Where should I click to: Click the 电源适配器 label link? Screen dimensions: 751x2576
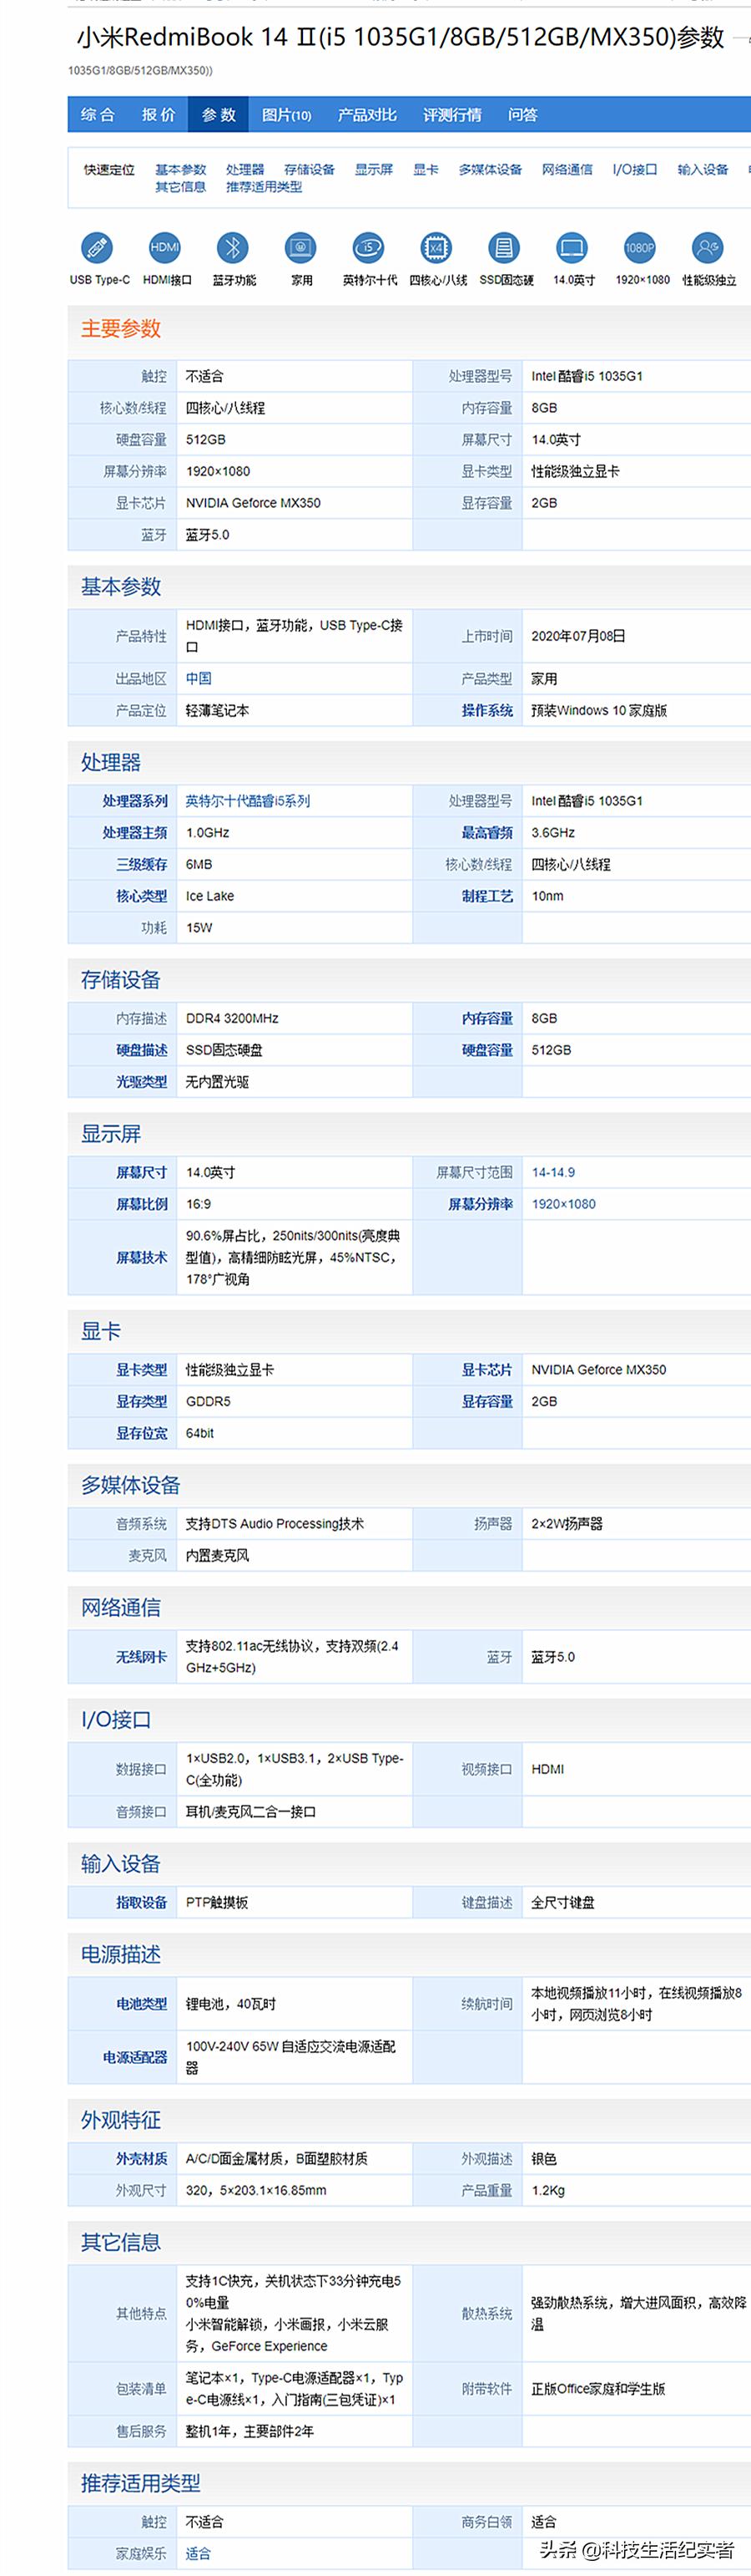pyautogui.click(x=134, y=2057)
